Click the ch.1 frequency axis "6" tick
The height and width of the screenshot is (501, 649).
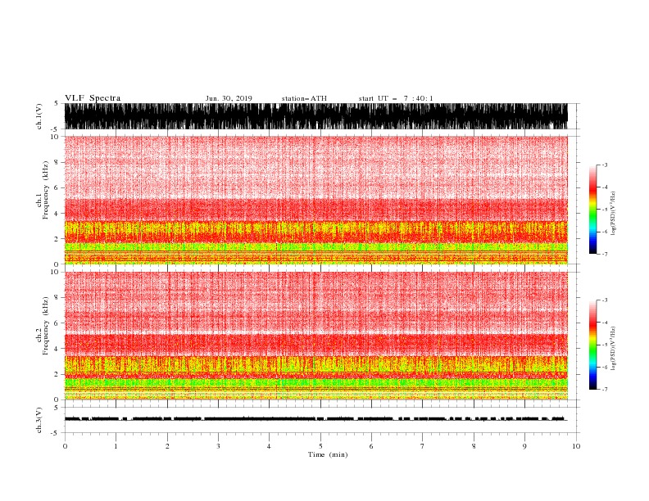[57, 187]
